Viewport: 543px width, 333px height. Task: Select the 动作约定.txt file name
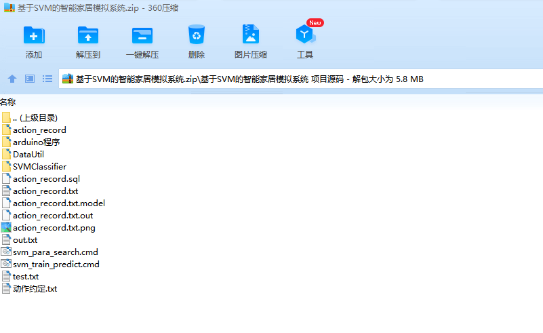(x=35, y=289)
